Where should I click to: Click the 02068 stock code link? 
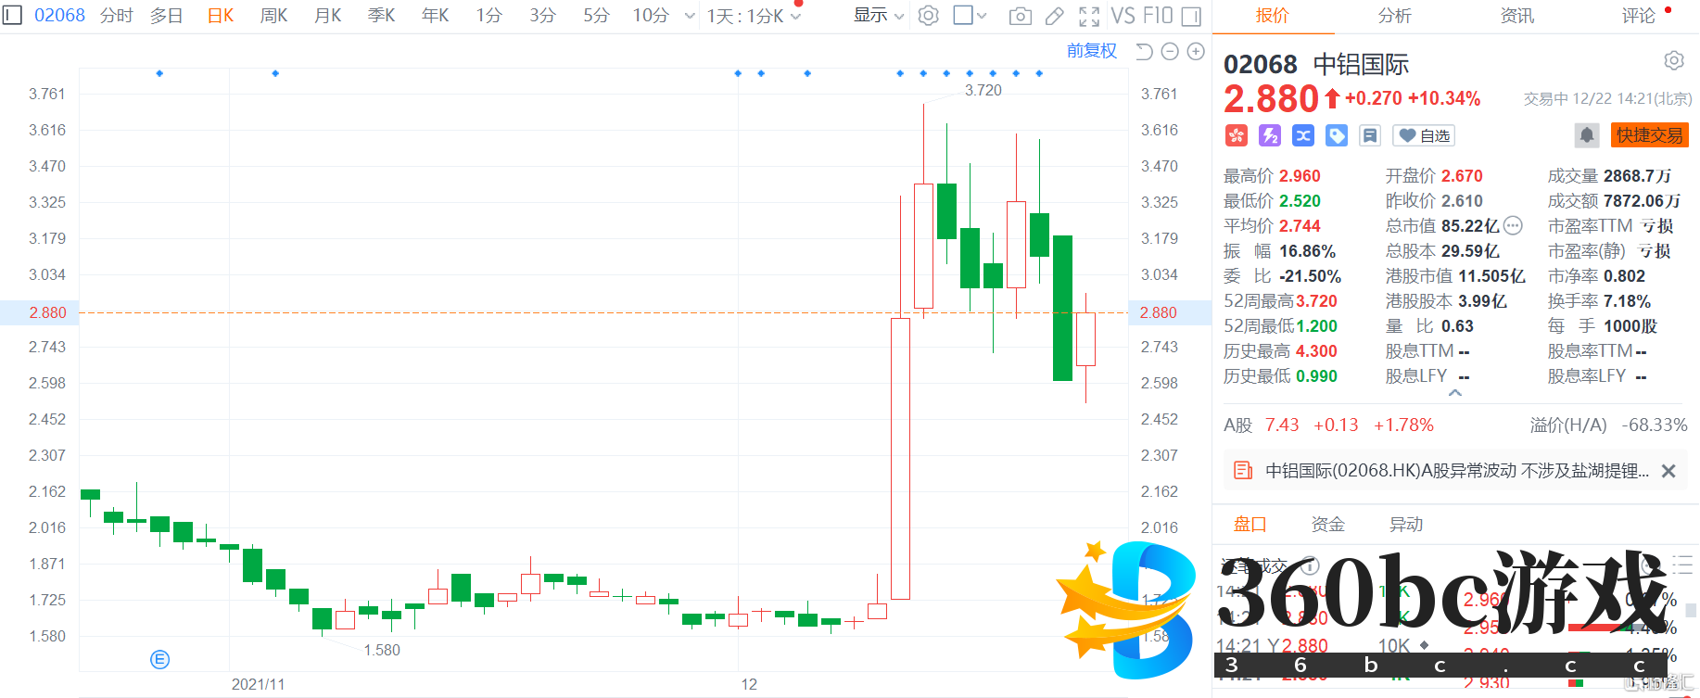[59, 16]
